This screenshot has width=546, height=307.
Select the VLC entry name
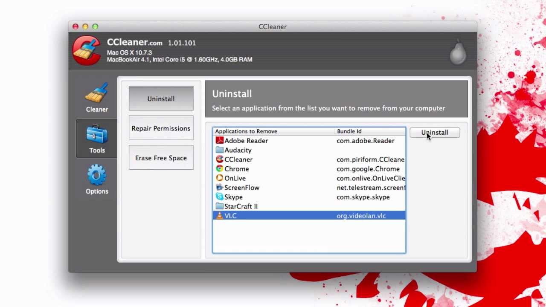230,216
